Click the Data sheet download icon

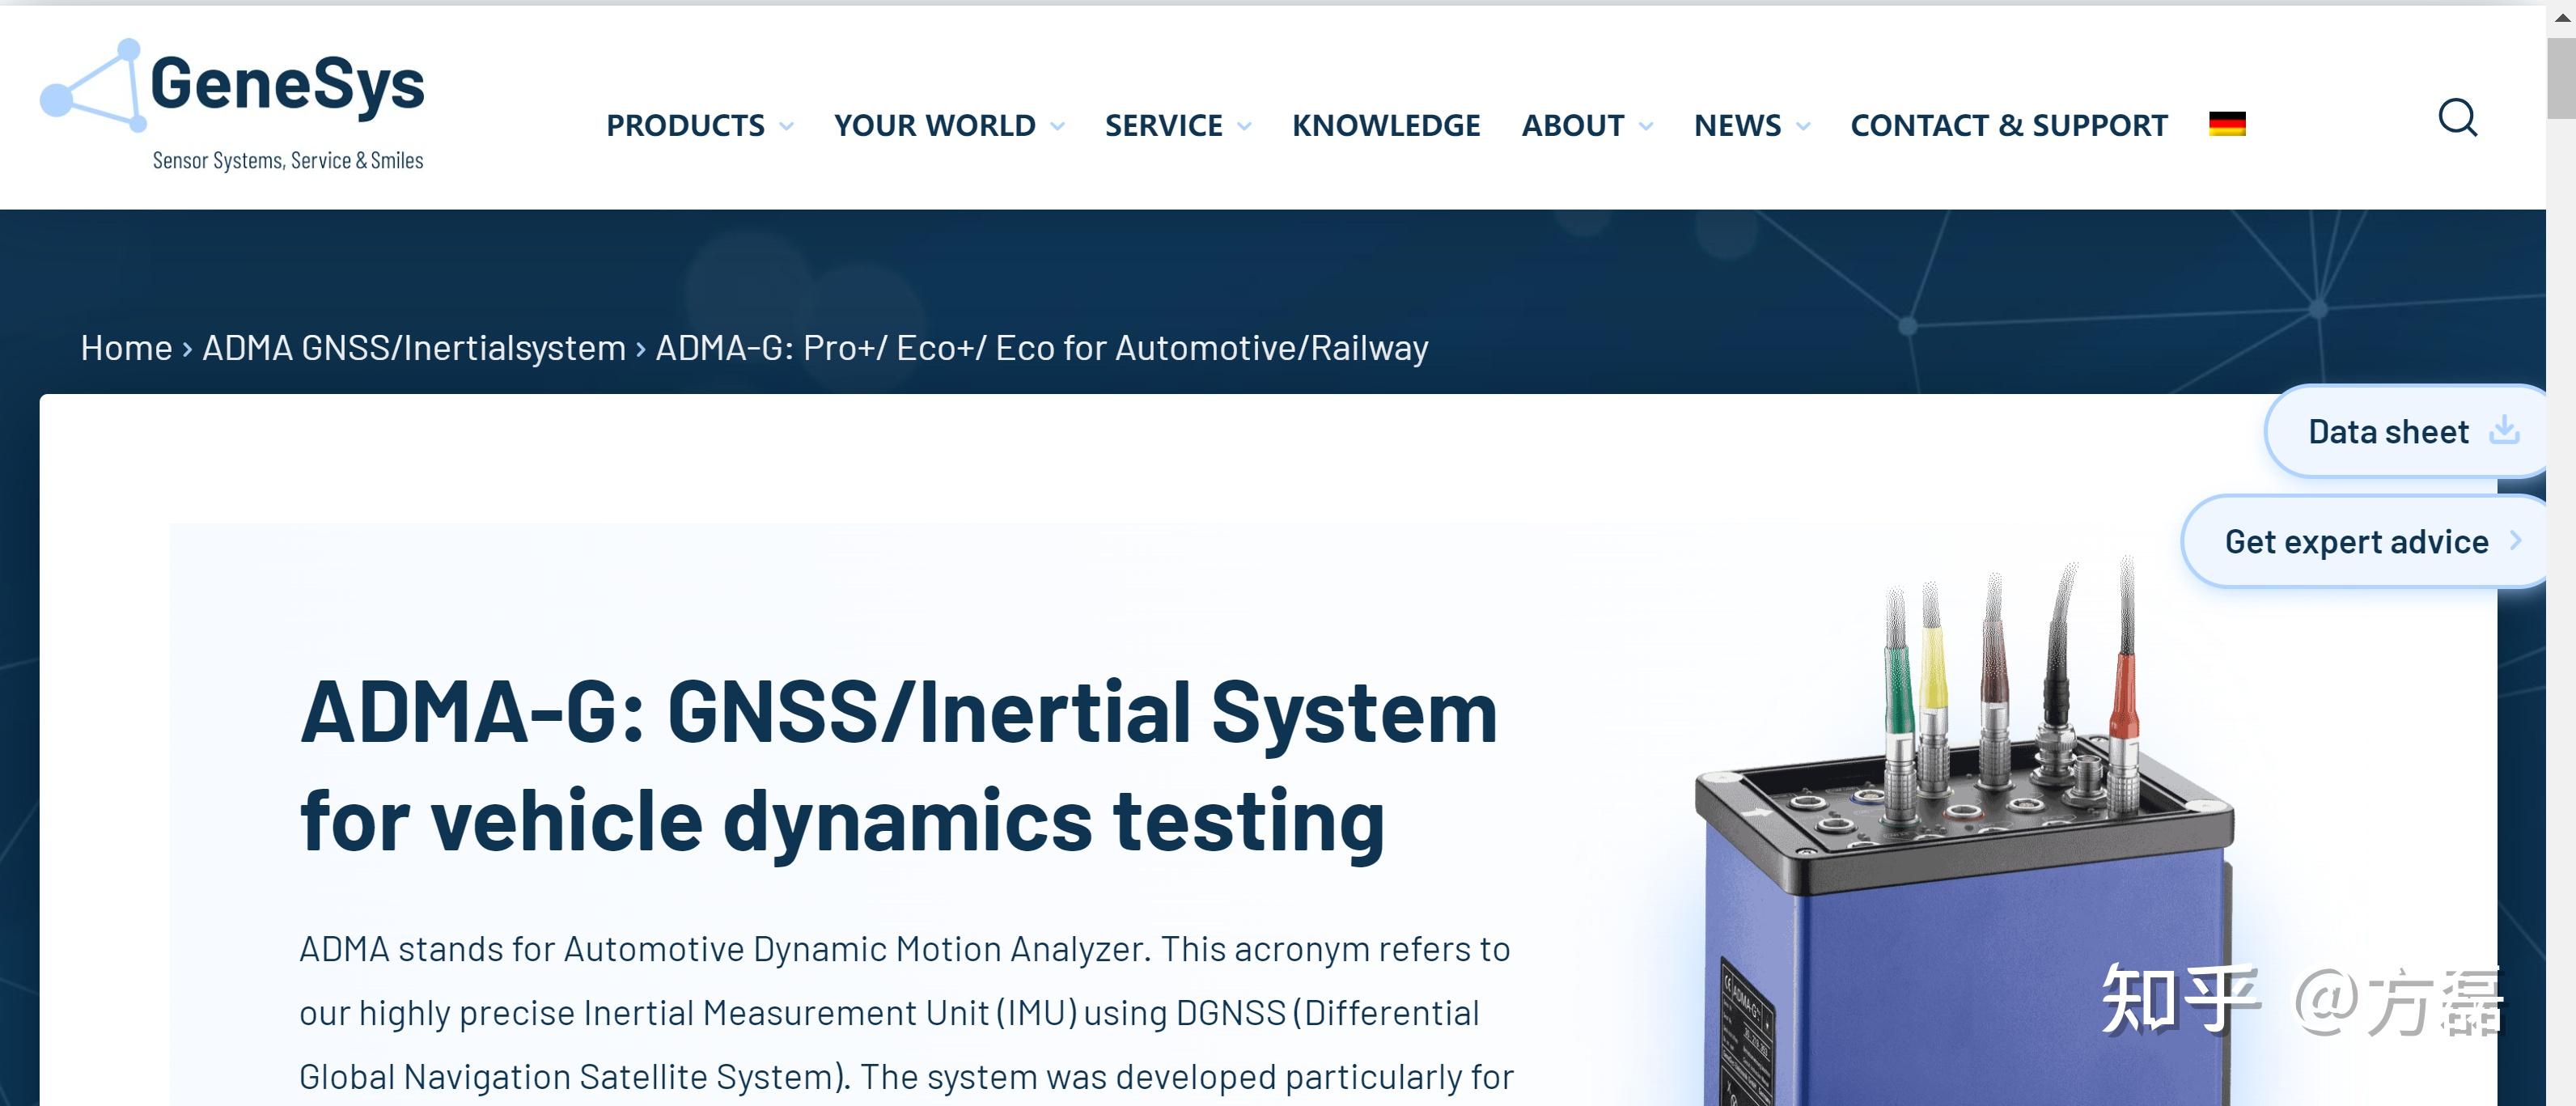tap(2503, 431)
